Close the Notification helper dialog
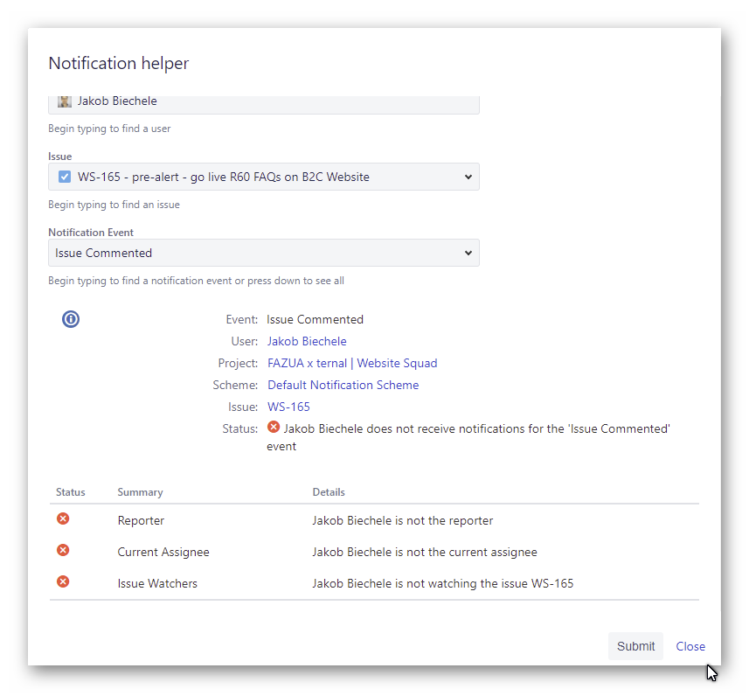749x696 pixels. click(x=690, y=646)
